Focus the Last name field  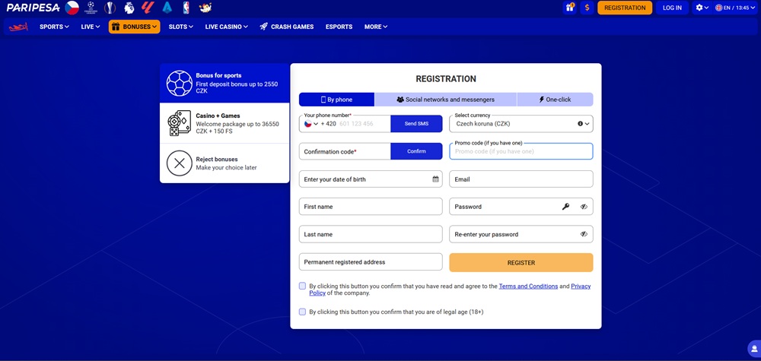(x=371, y=234)
